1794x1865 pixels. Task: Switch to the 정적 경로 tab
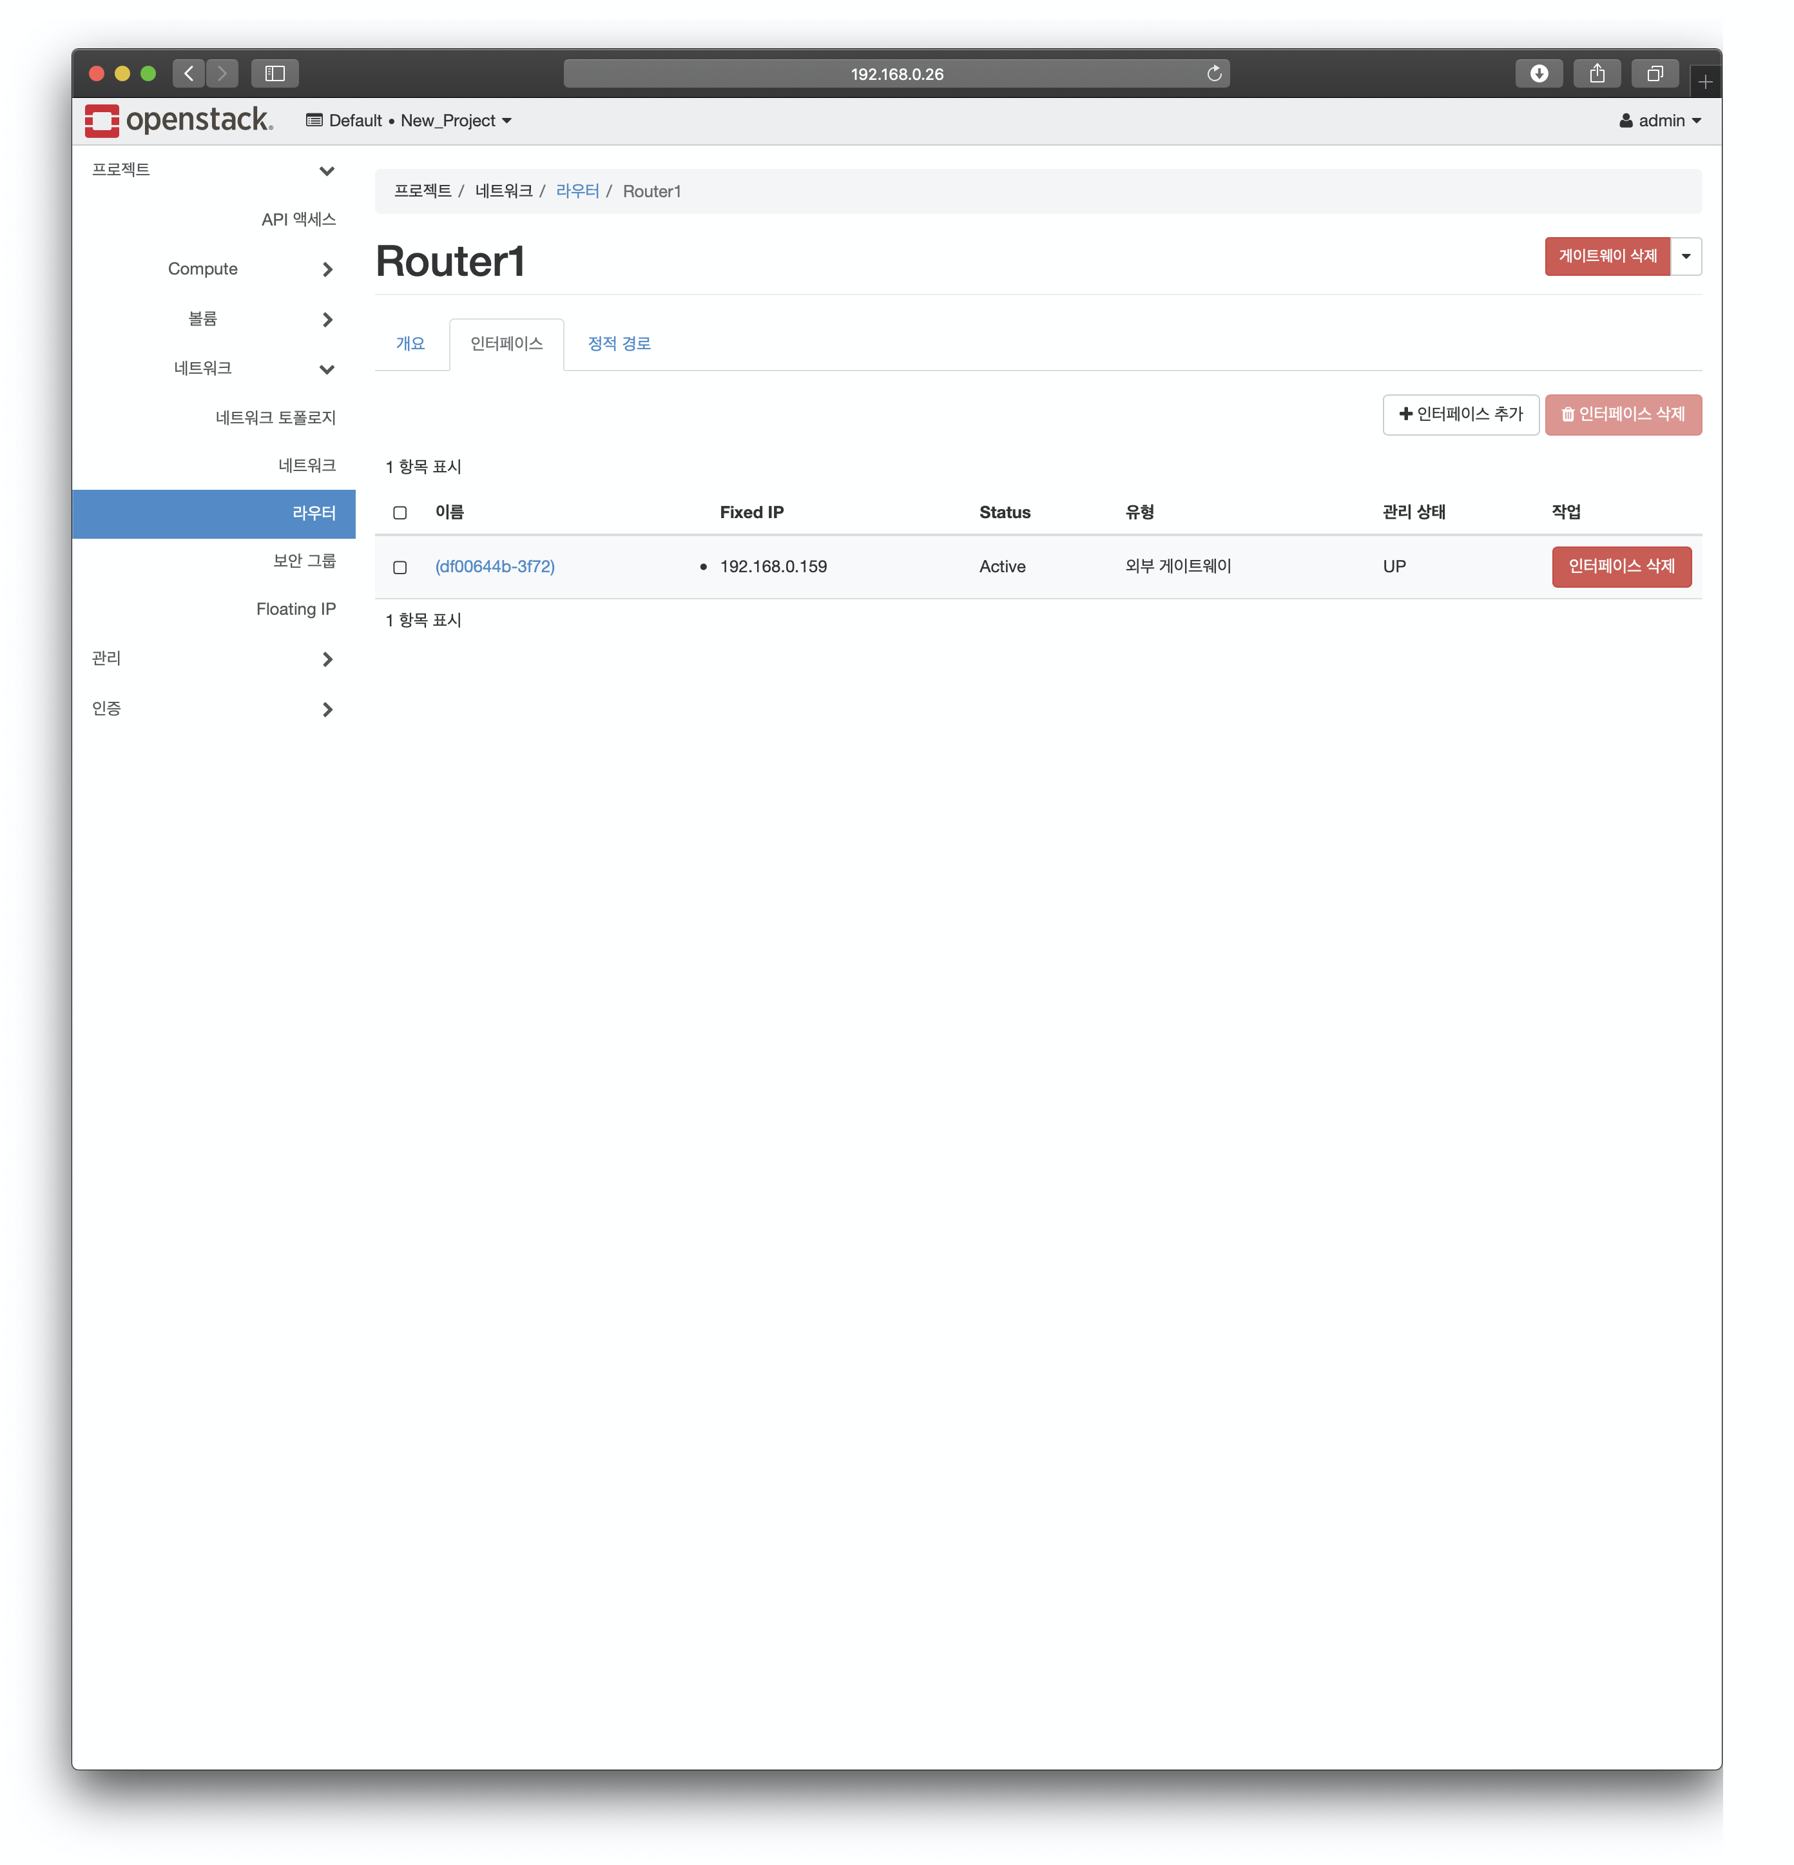tap(618, 343)
